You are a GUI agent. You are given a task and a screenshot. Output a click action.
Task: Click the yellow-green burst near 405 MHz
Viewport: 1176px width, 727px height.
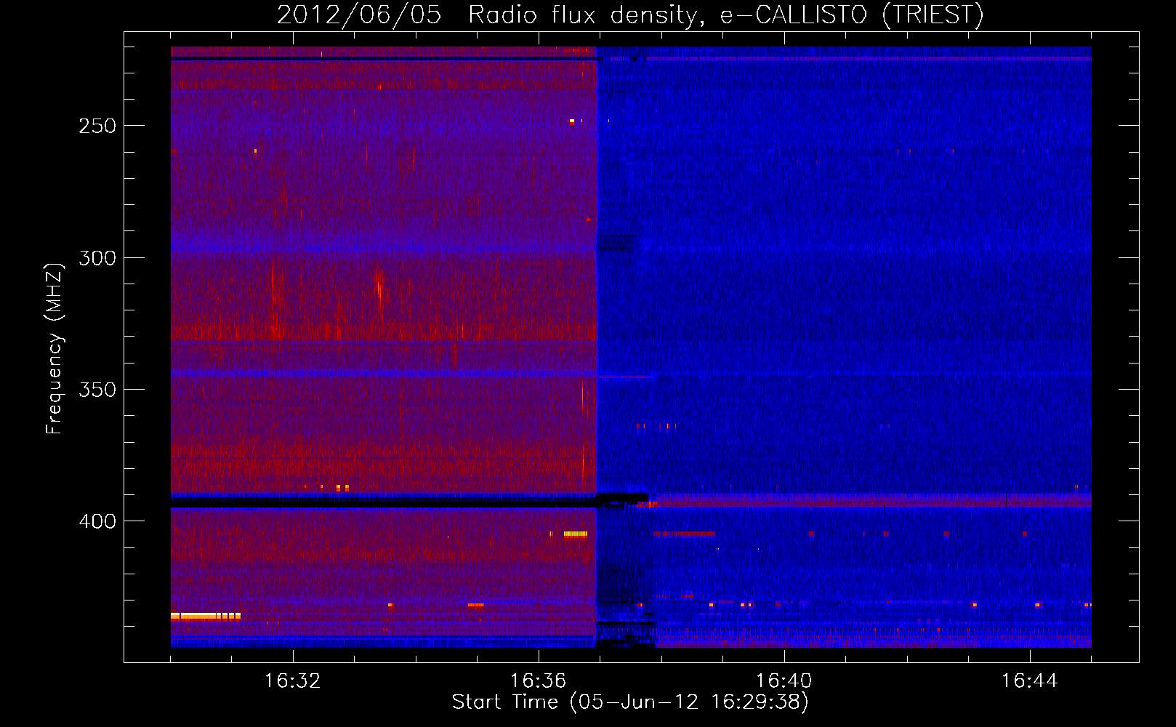click(x=576, y=534)
